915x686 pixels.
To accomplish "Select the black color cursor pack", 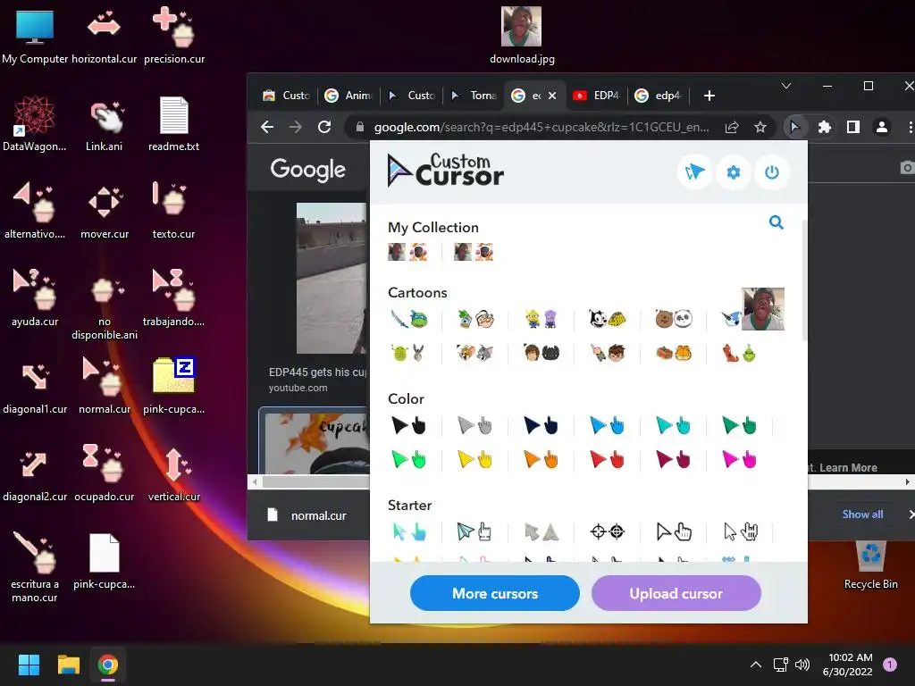I will point(408,426).
